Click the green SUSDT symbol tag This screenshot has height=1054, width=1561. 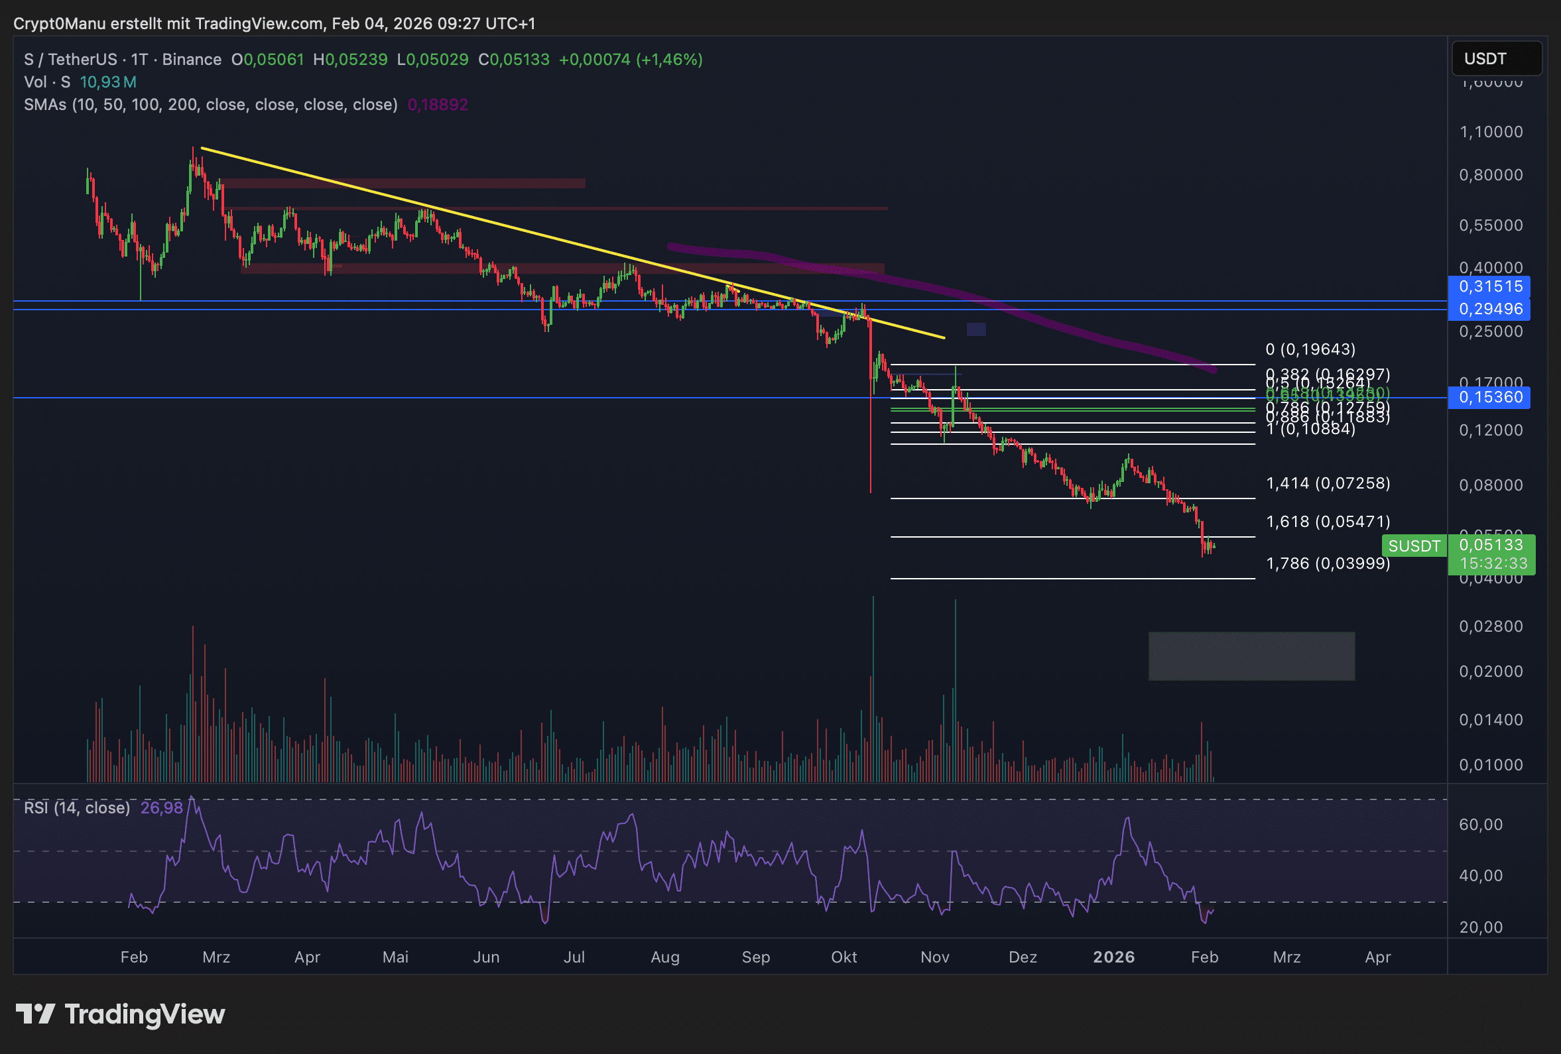(x=1413, y=546)
